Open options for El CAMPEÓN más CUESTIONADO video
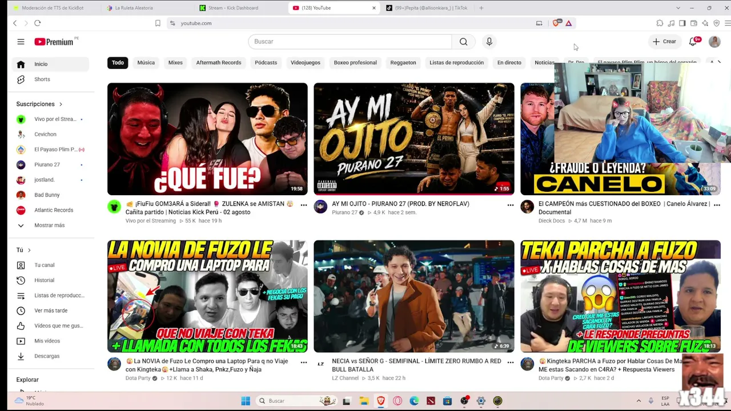Image resolution: width=731 pixels, height=411 pixels. point(717,205)
